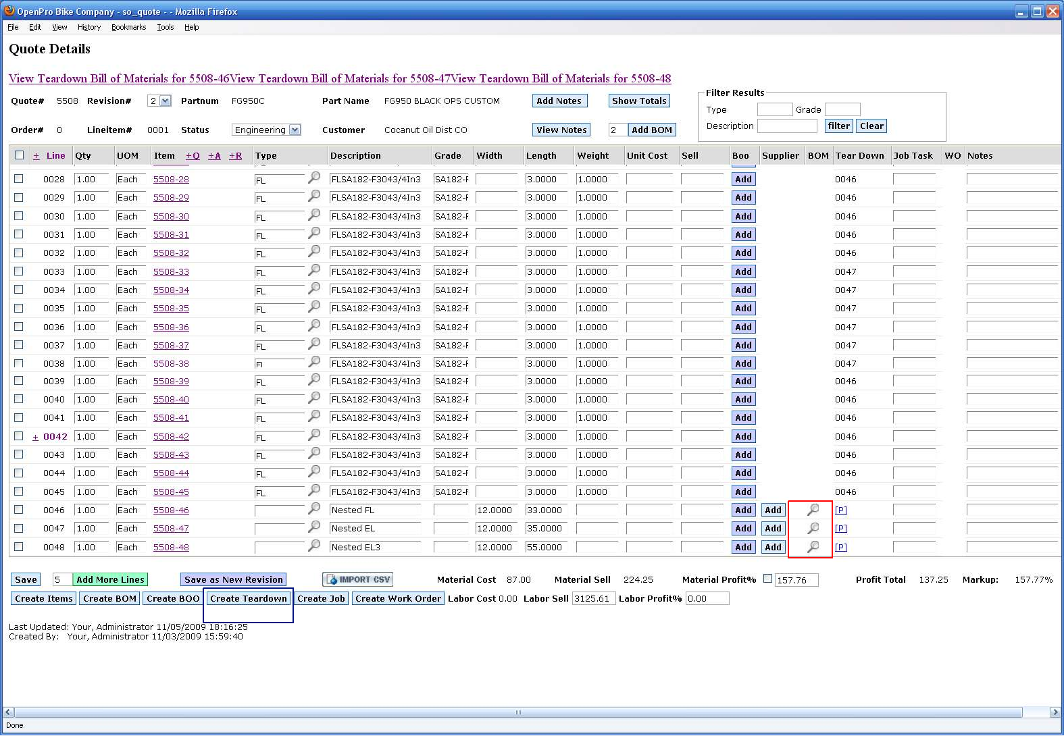This screenshot has width=1064, height=736.
Task: Check the box for line 0030
Action: [x=19, y=216]
